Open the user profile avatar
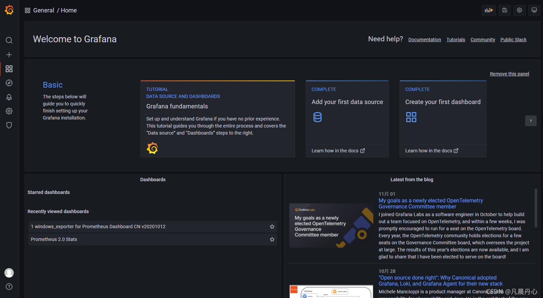The width and height of the screenshot is (543, 298). [x=9, y=273]
